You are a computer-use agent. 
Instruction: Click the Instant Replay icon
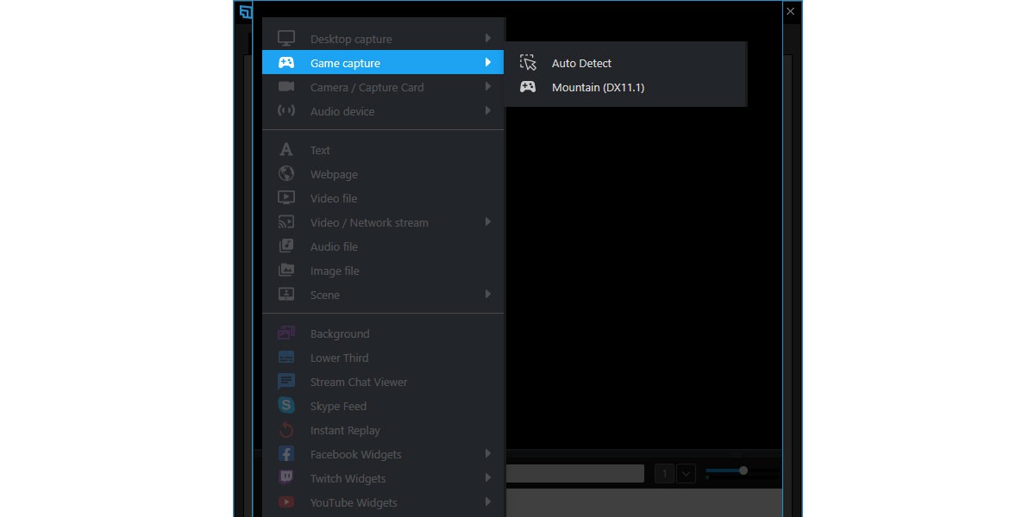(x=285, y=430)
